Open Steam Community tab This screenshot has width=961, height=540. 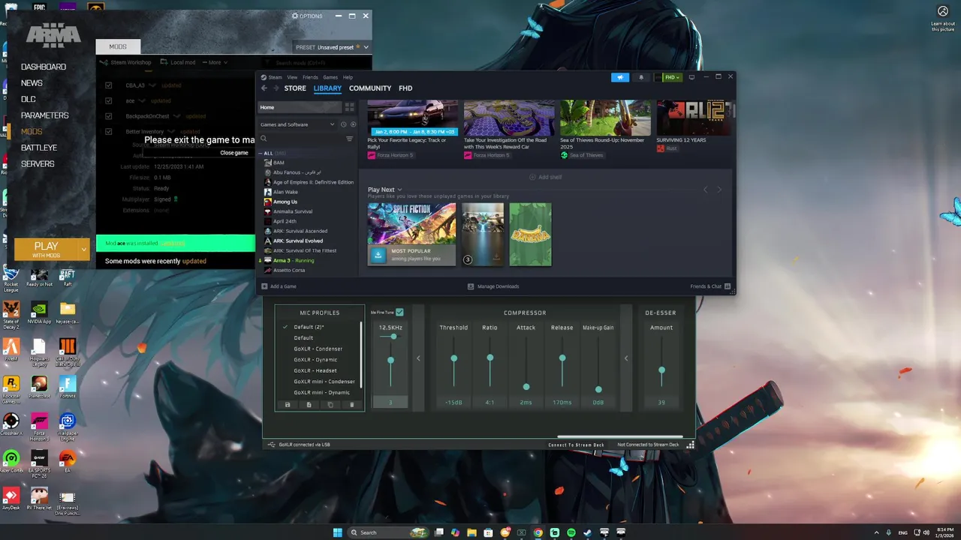pyautogui.click(x=370, y=88)
